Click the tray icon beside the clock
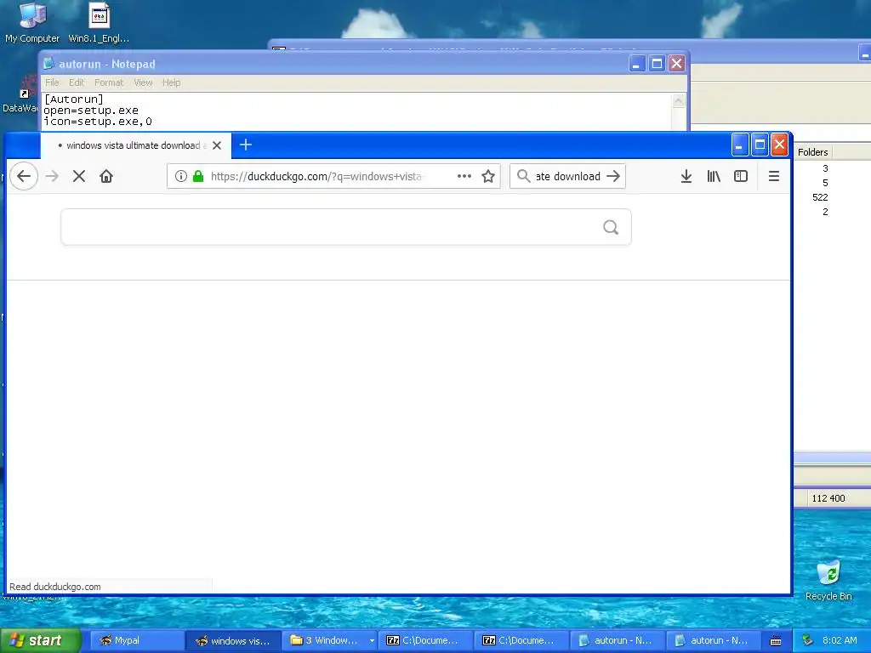This screenshot has height=653, width=871. pos(808,640)
